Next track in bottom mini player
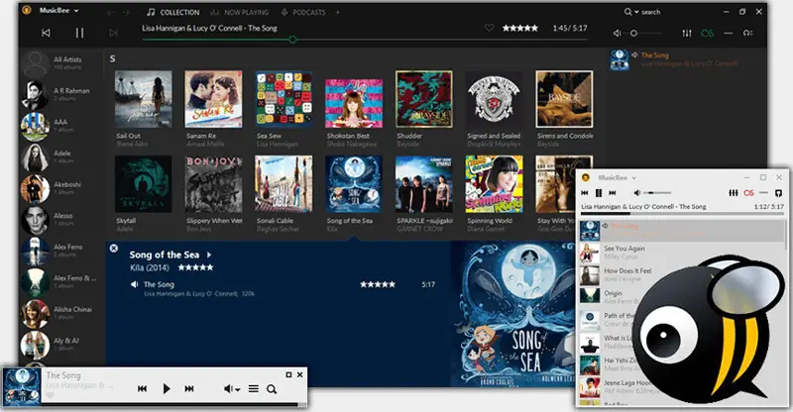Image resolution: width=793 pixels, height=412 pixels. point(189,388)
